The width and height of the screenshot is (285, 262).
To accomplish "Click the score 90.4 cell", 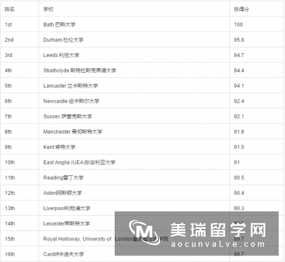I will tap(256, 192).
